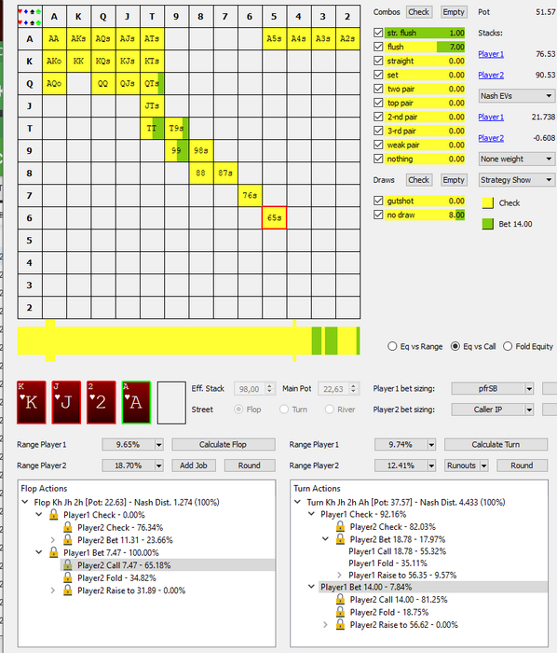
Task: Select the 65s hand cell
Action: [x=275, y=217]
